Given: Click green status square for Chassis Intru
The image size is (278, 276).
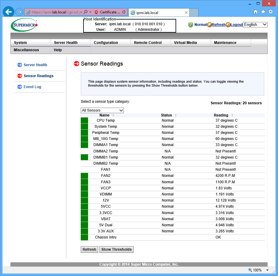Looking at the screenshot, I should 84,237.
